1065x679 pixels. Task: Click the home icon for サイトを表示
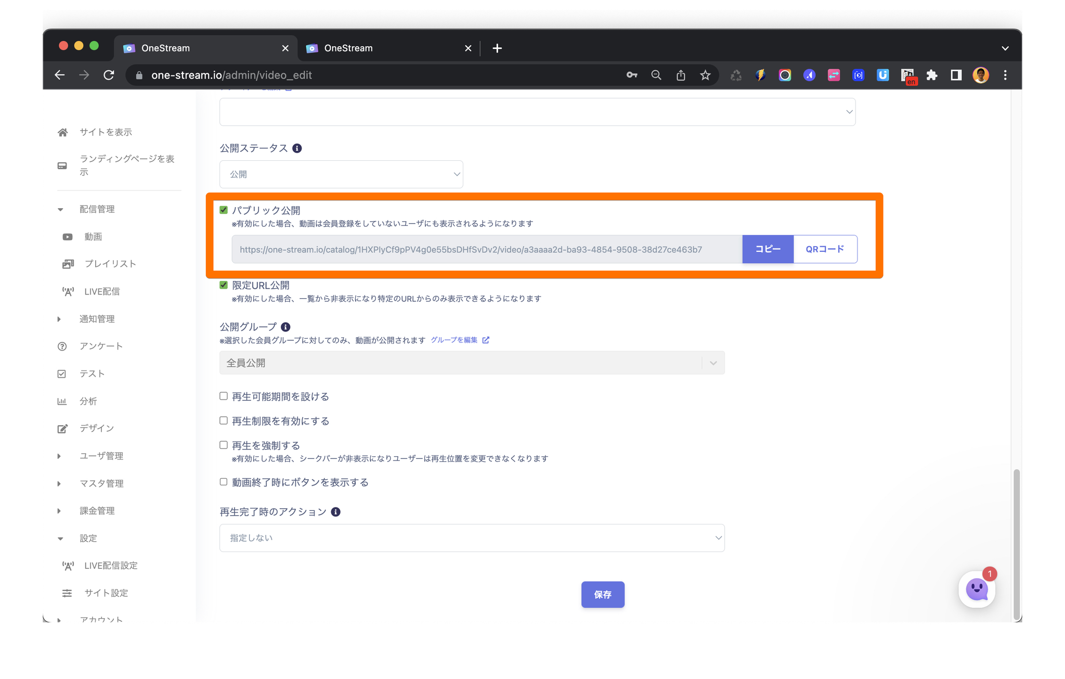click(x=63, y=132)
